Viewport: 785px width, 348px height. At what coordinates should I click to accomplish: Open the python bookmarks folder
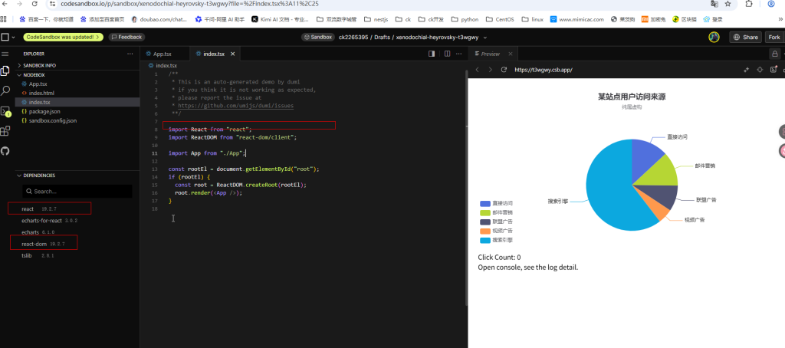(x=465, y=19)
